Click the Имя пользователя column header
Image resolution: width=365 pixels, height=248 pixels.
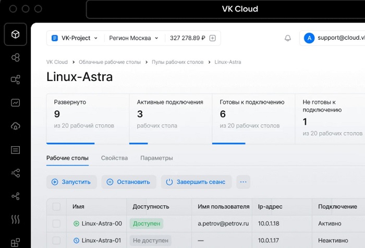click(224, 207)
